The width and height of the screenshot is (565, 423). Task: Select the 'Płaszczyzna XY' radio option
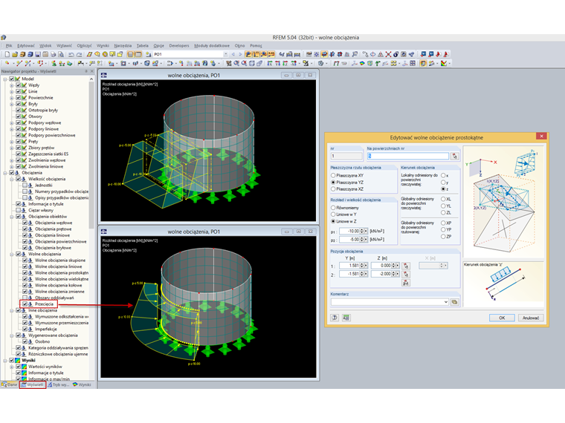(333, 174)
